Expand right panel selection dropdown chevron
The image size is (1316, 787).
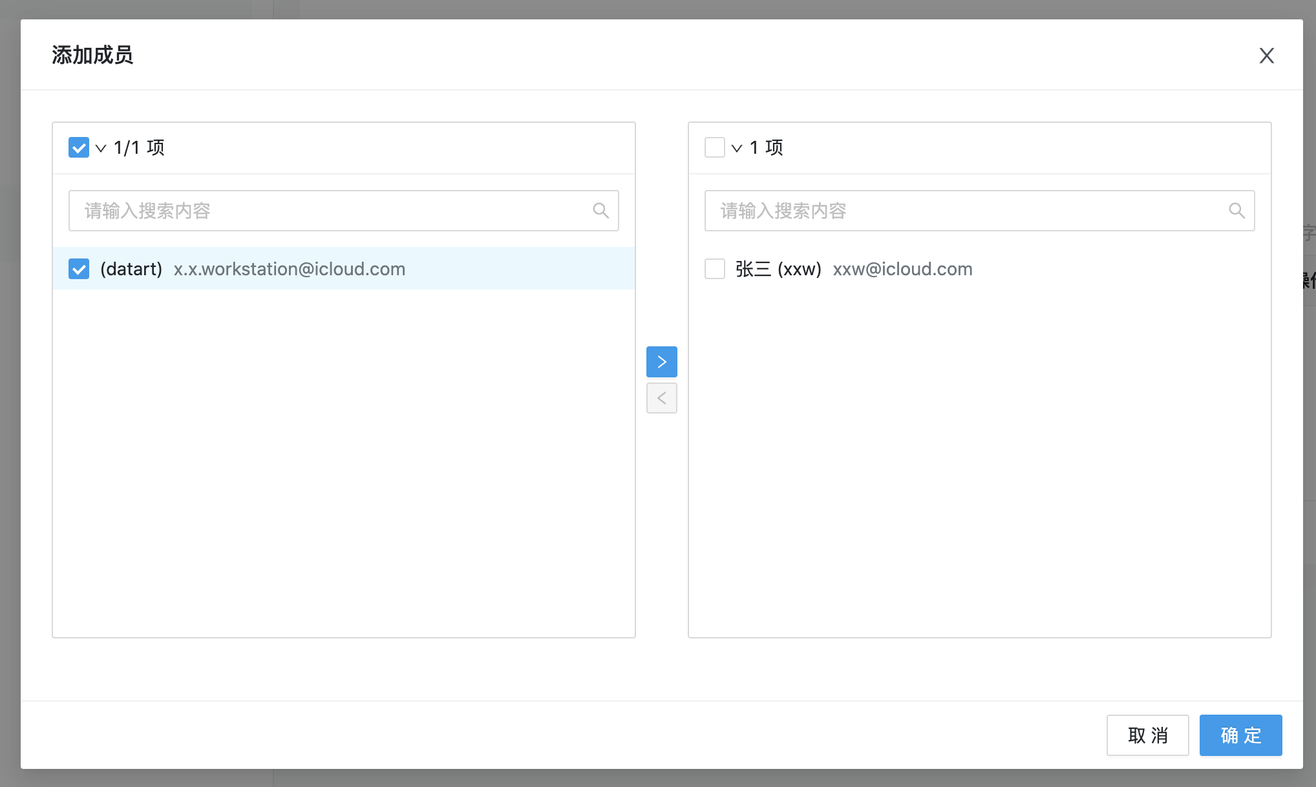coord(737,148)
